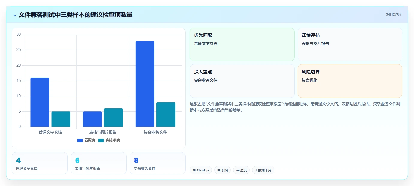Viewport: 414px width, 186px height.
Task: Toggle the 匹配度 legend item
Action: (x=86, y=140)
